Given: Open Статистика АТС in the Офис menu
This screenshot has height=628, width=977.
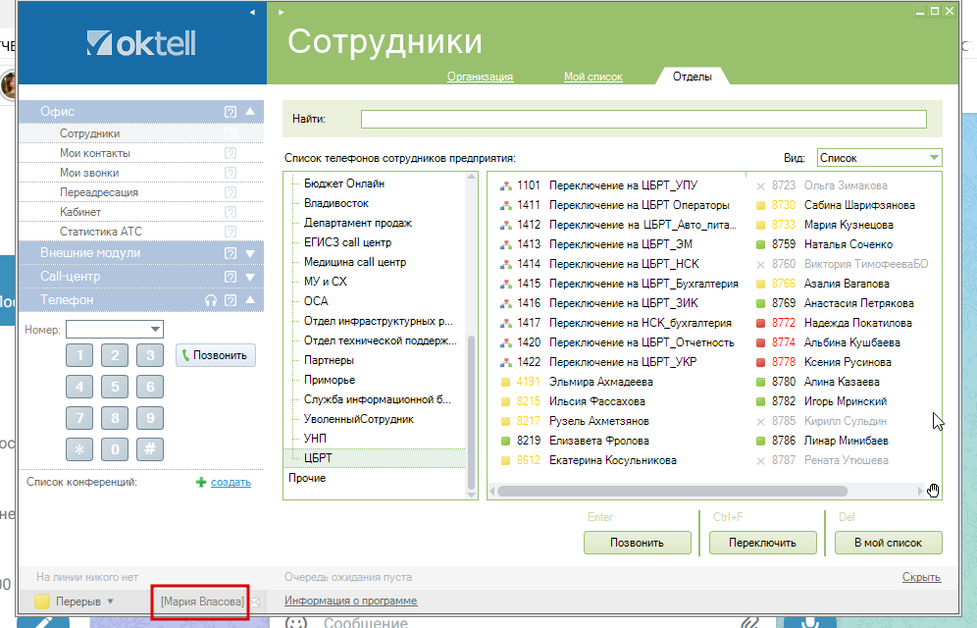Looking at the screenshot, I should [101, 232].
